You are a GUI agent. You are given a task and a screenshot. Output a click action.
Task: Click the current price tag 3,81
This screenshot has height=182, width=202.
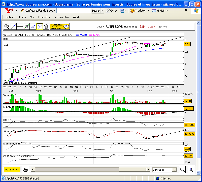tap(187, 44)
